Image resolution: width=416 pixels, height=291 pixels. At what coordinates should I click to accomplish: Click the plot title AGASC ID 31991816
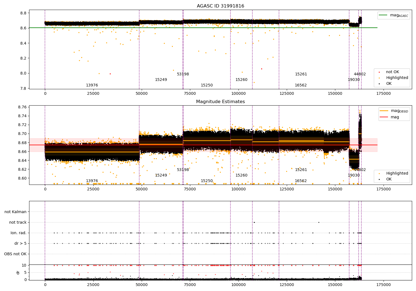pos(220,6)
